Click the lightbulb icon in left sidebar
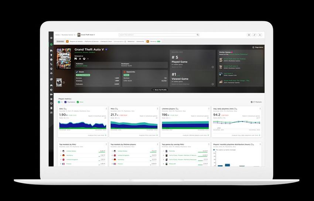314x201 pixels. tap(51, 55)
